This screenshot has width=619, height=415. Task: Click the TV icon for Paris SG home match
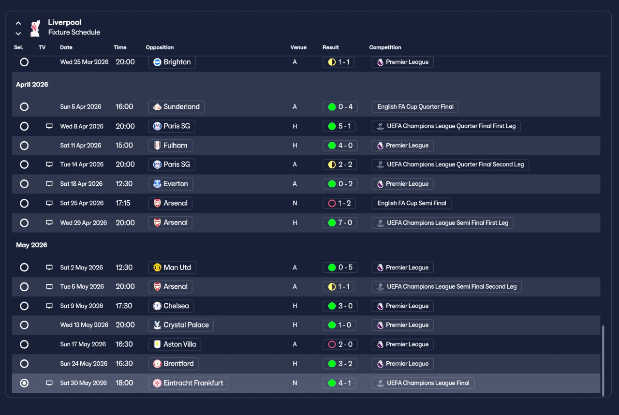point(49,126)
